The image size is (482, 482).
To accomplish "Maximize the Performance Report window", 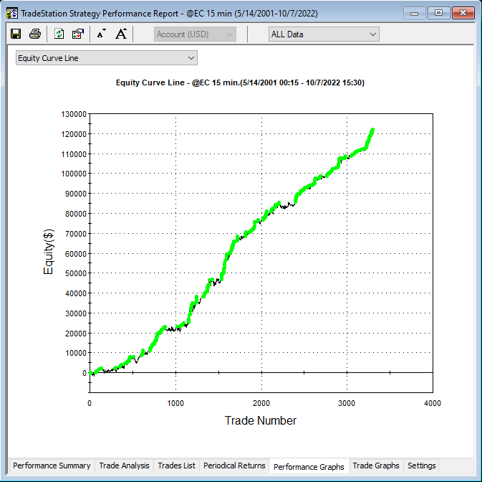I will (438, 12).
